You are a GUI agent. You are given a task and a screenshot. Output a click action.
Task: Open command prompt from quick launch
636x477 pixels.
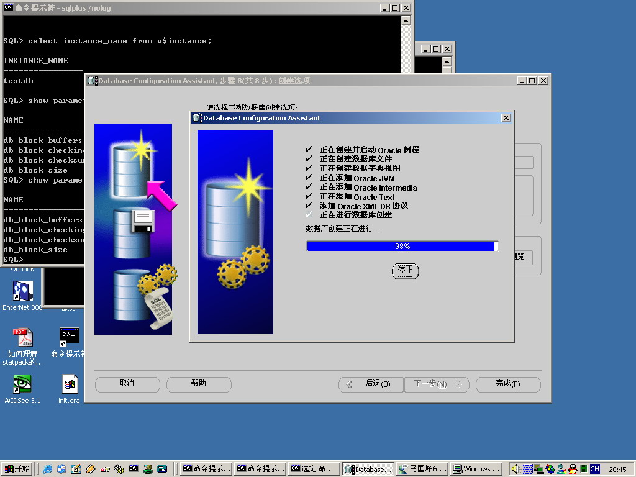coord(134,468)
